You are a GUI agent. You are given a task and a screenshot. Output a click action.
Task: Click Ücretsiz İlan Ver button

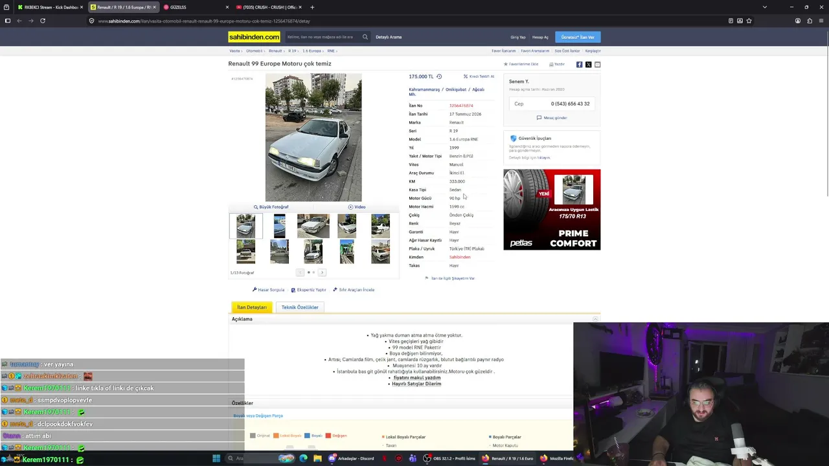[578, 37]
